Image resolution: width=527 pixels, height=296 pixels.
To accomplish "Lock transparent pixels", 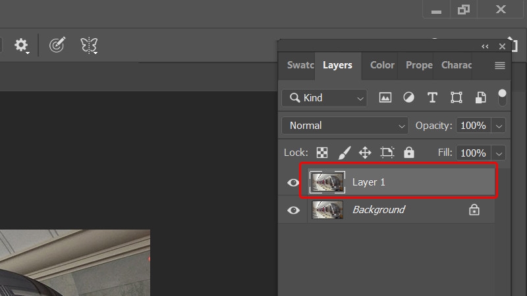I will 322,153.
